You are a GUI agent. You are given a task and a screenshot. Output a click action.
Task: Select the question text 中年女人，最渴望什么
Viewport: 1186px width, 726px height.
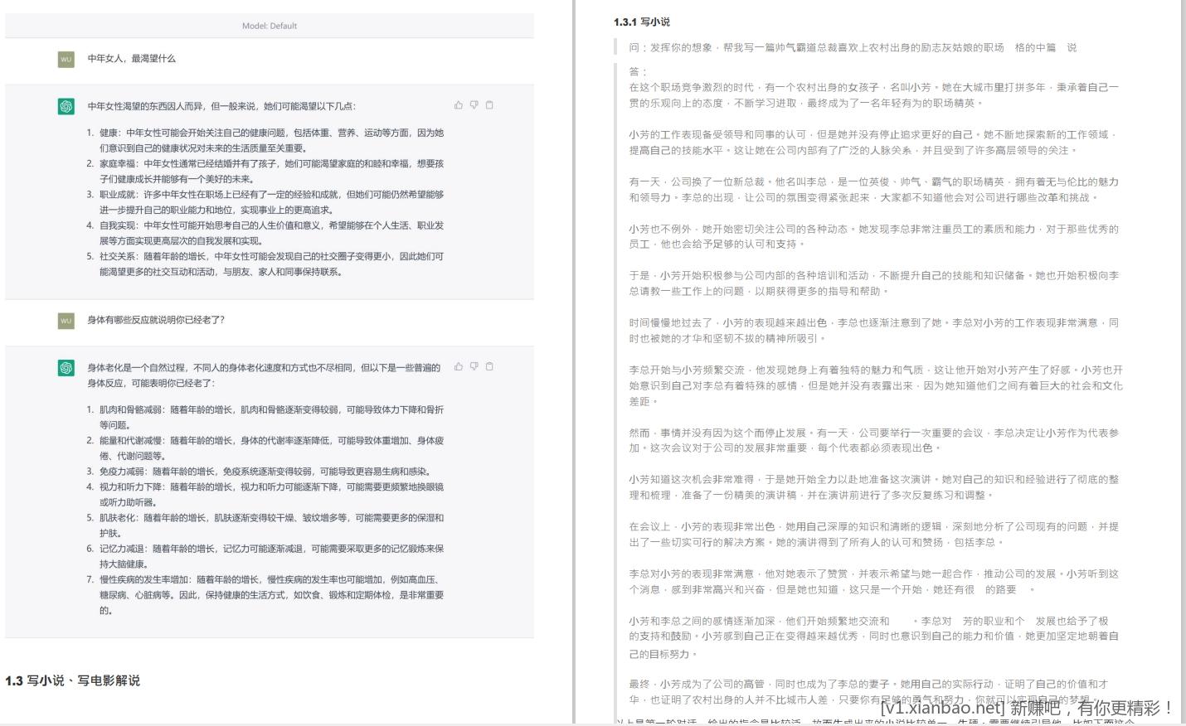point(132,59)
